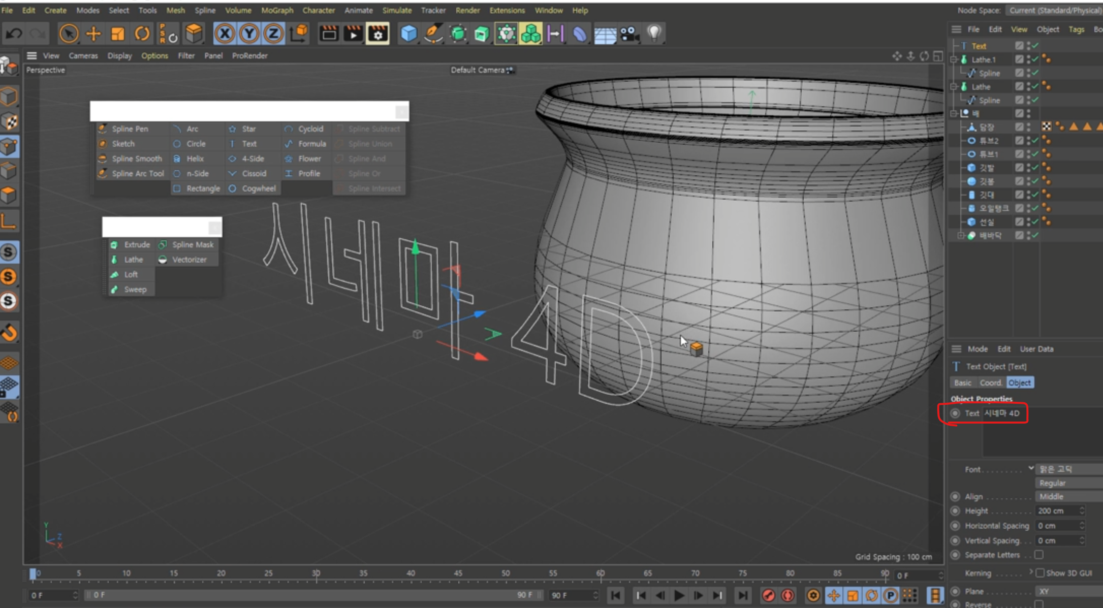Viewport: 1103px width, 608px height.
Task: Click the blue Cube primitive icon
Action: click(x=408, y=34)
